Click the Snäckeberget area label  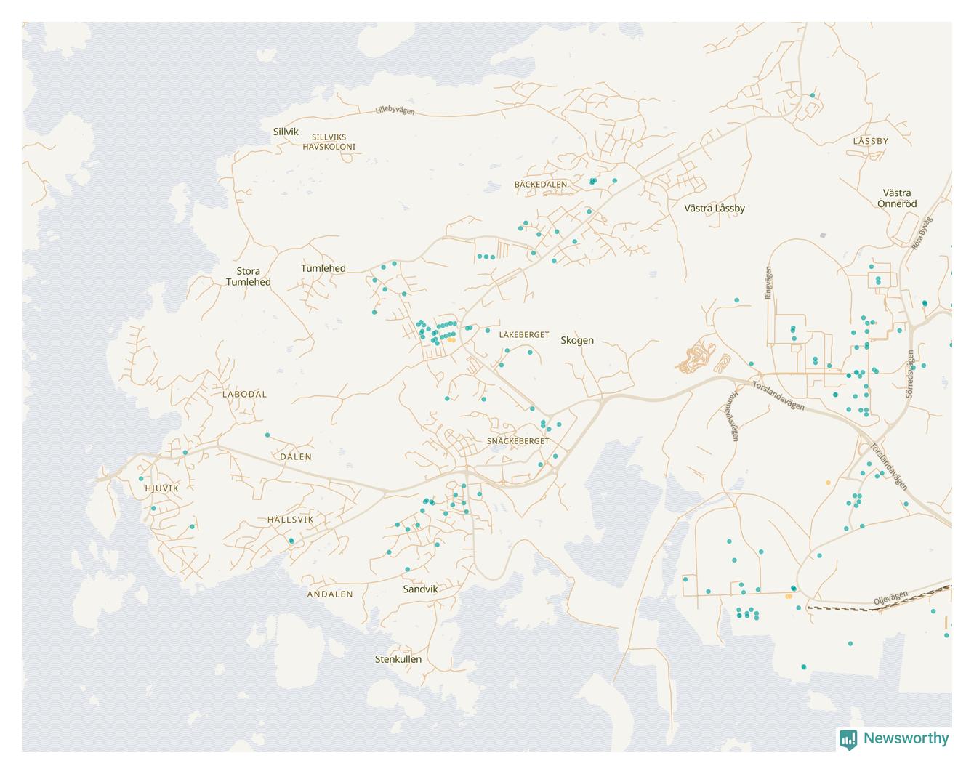tap(518, 441)
